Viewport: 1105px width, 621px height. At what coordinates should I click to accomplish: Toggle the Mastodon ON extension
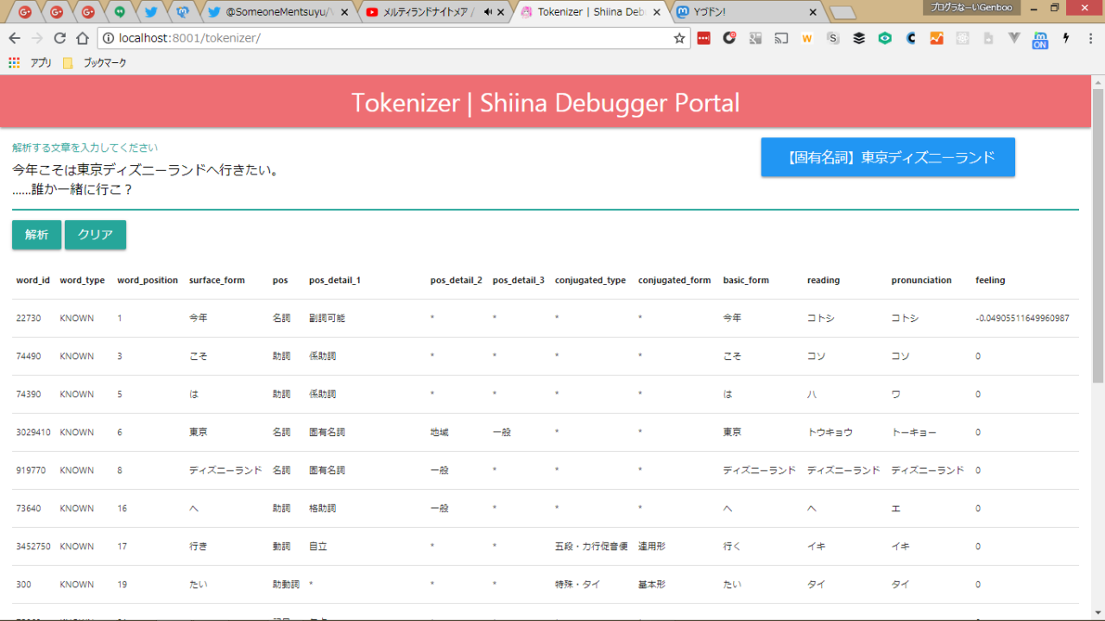pyautogui.click(x=1040, y=40)
